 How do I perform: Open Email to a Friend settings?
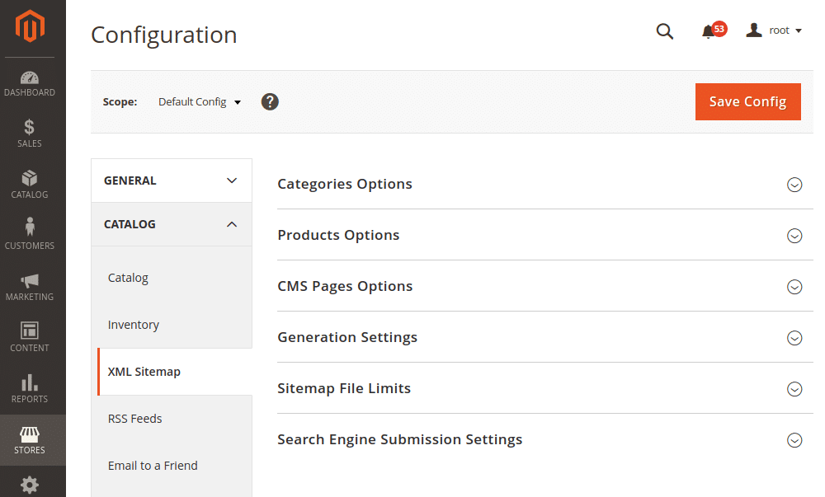[x=153, y=465]
